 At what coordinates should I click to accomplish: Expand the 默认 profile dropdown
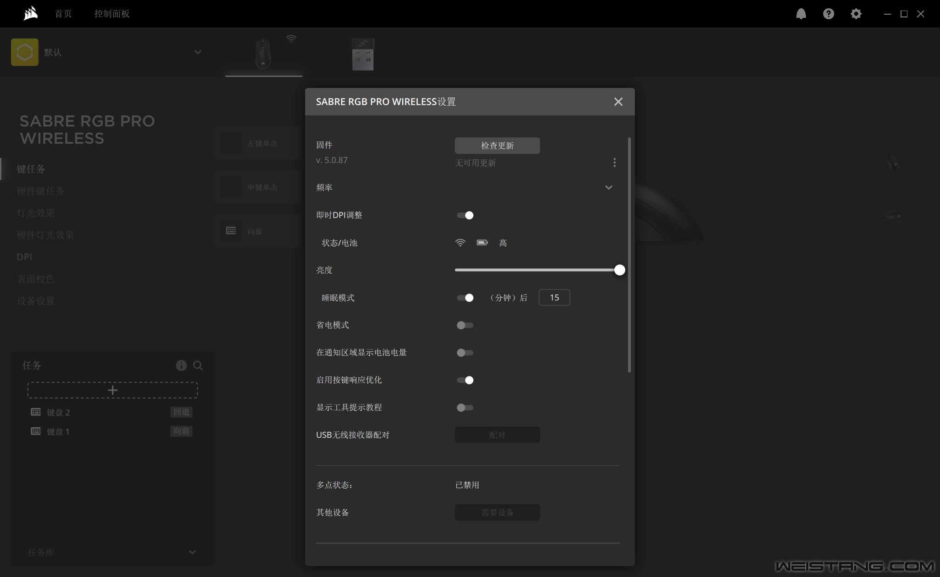click(x=198, y=52)
